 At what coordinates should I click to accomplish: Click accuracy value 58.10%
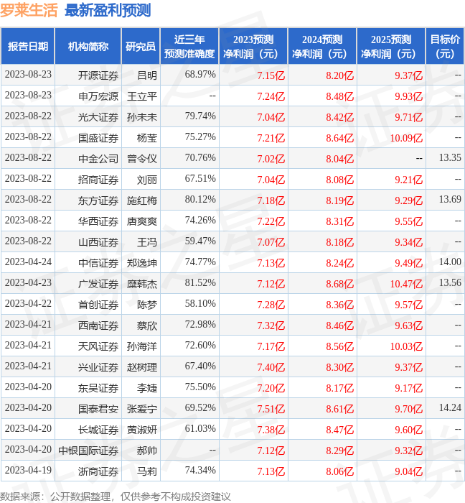(x=200, y=303)
